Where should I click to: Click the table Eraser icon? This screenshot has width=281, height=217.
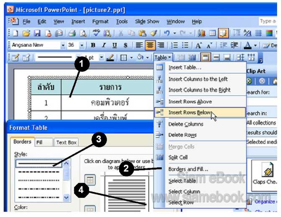pos(26,58)
